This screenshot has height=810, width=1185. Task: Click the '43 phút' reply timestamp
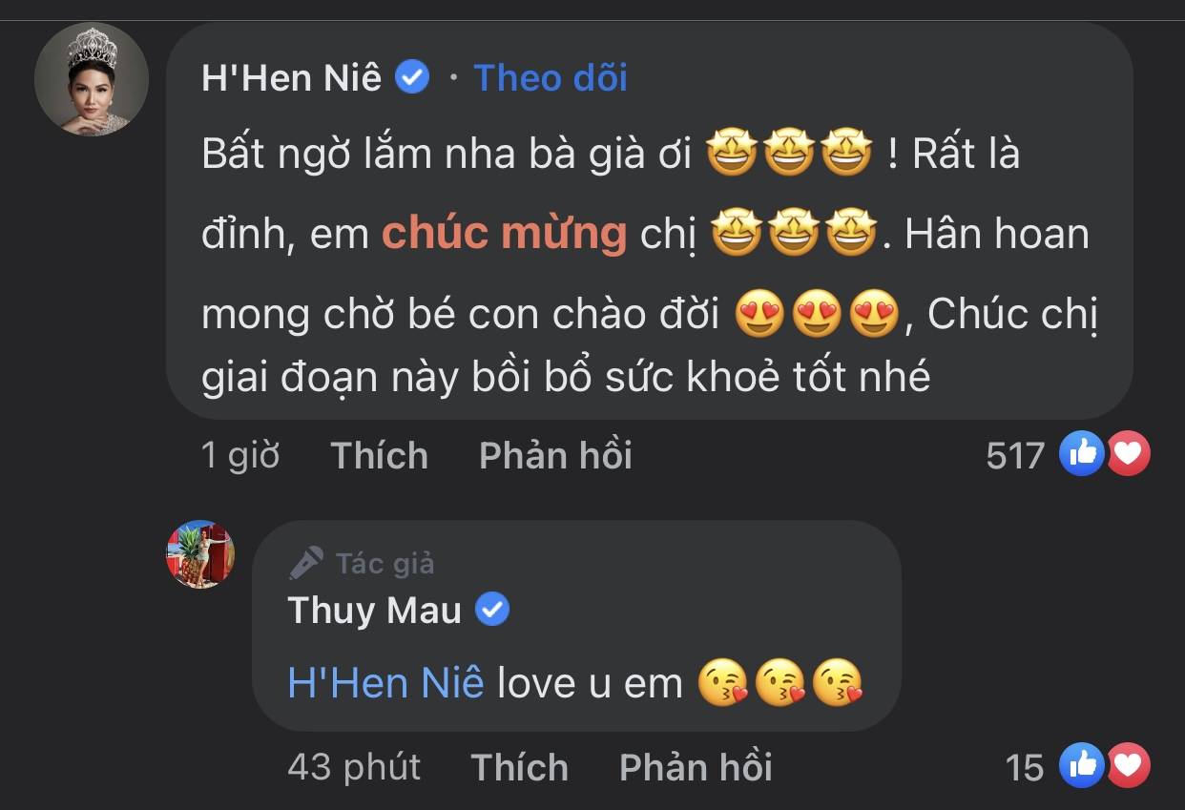(354, 767)
